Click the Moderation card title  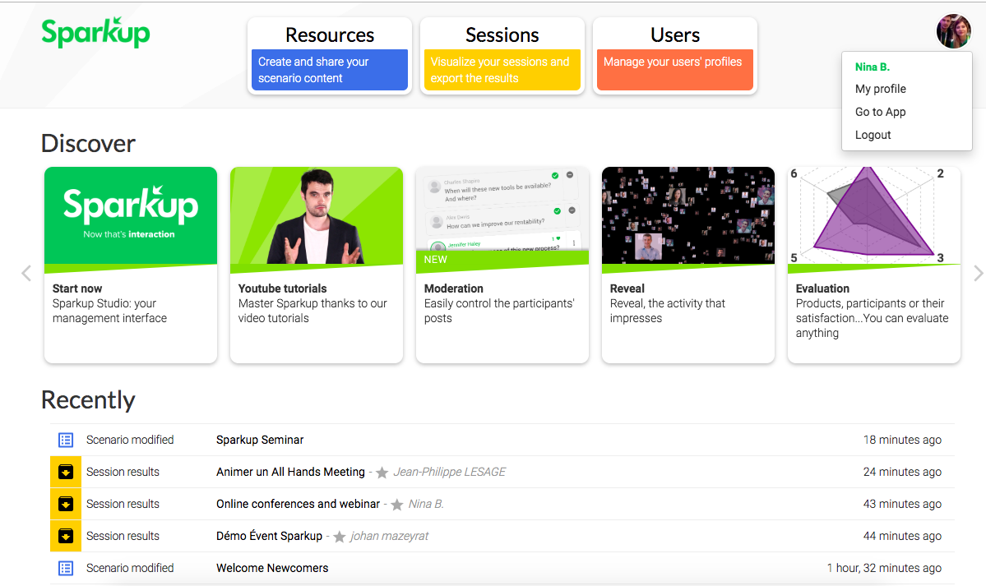point(453,288)
